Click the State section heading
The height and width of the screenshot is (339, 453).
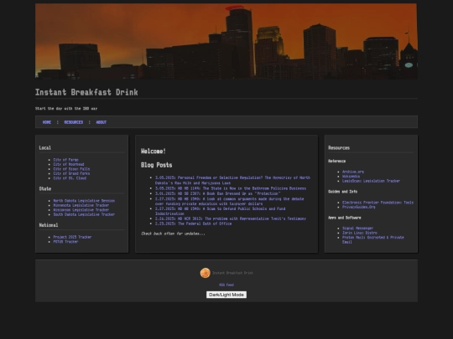(x=45, y=189)
